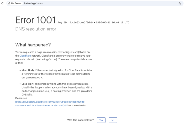The width and height of the screenshot is (184, 123).
Task: Open the developers.cloudflare.com troubleshooting link
Action: pos(50,104)
